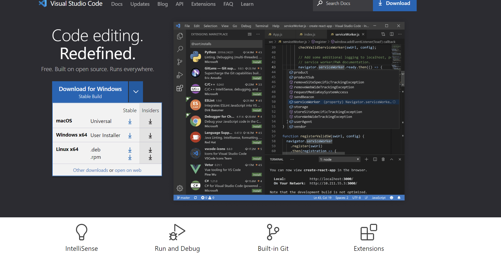
Task: Open the Extensions icon in activity bar
Action: [180, 88]
